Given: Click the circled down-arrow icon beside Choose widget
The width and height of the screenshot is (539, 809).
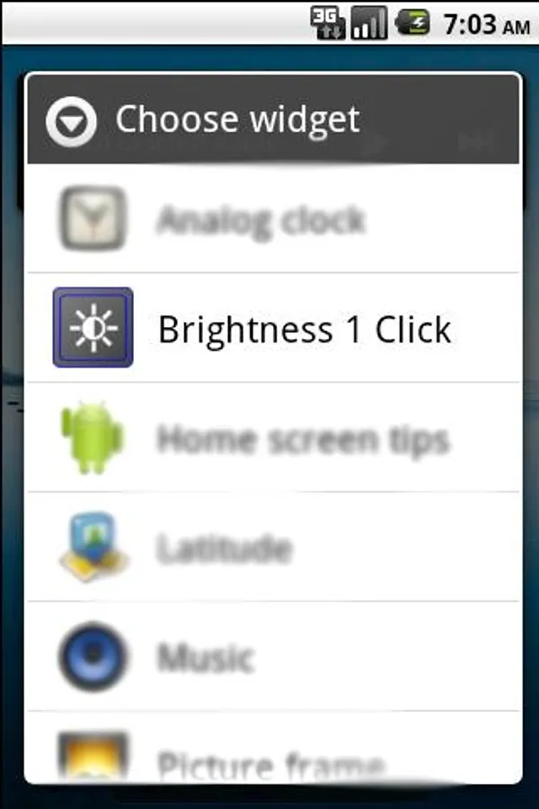Looking at the screenshot, I should point(71,121).
